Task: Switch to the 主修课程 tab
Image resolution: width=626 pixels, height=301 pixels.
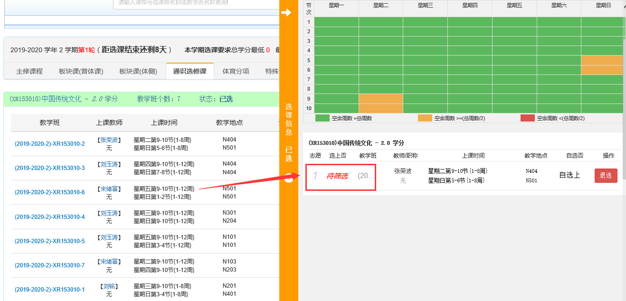Action: pos(29,71)
